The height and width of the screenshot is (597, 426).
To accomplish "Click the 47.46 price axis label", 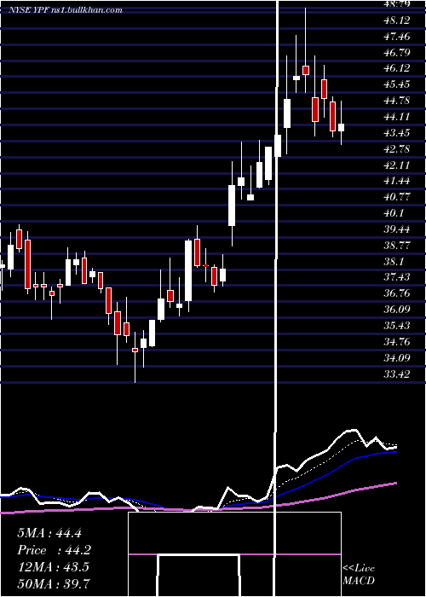I will click(396, 37).
